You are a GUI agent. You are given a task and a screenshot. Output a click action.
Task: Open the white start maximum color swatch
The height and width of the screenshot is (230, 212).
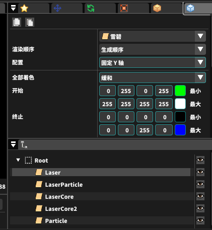tap(180, 104)
